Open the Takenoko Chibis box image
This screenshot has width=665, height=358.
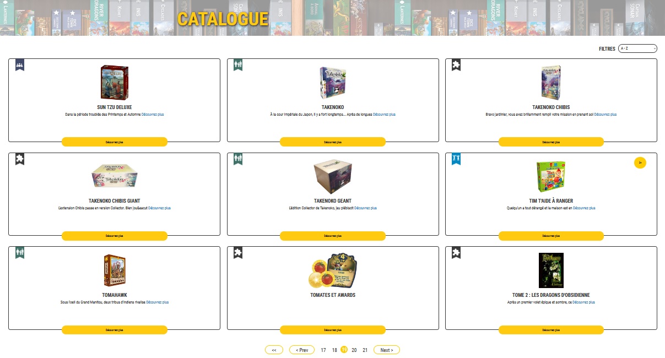coord(551,83)
